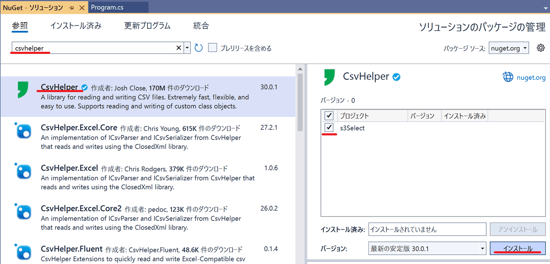
Task: Click the disabled アンインストール button
Action: point(517,229)
